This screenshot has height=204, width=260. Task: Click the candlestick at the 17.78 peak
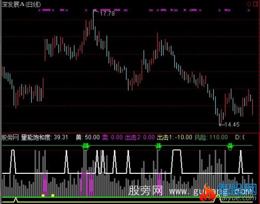click(94, 20)
